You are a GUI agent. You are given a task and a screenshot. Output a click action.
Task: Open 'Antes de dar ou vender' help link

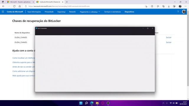coord(24,67)
